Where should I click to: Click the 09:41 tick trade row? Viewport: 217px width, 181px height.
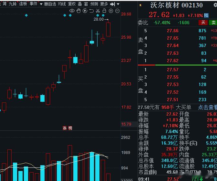click(x=177, y=179)
